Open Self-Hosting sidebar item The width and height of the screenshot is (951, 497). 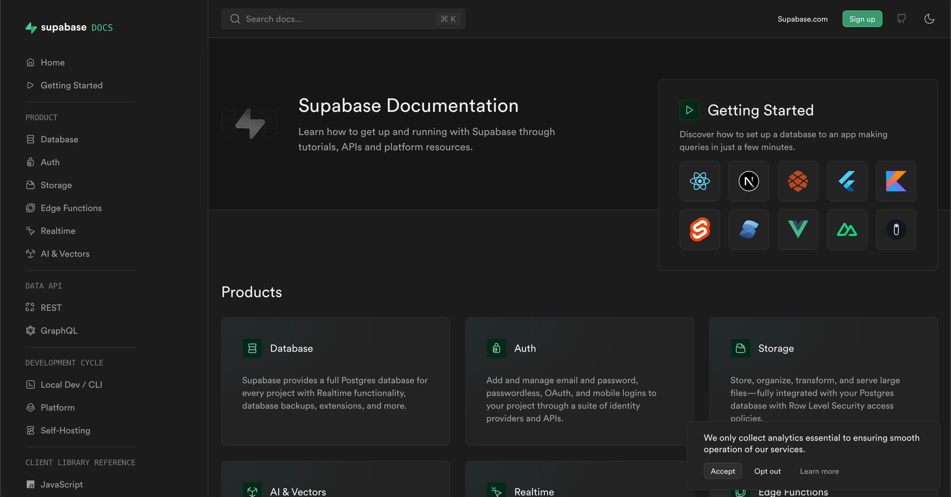pyautogui.click(x=65, y=430)
